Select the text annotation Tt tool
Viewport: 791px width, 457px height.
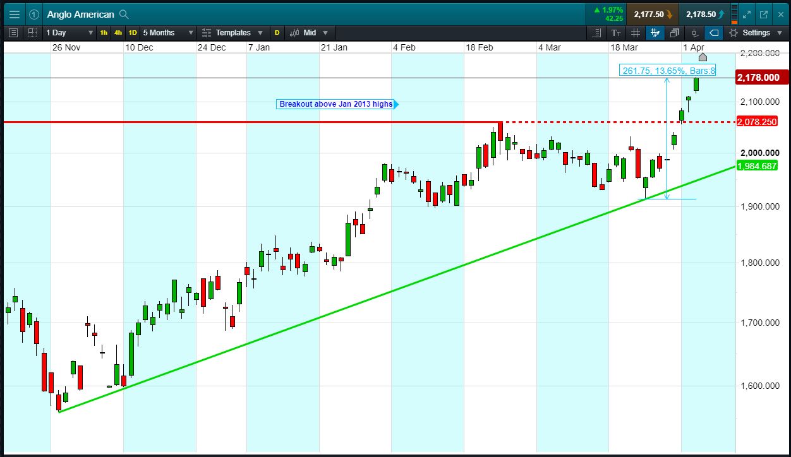[617, 33]
